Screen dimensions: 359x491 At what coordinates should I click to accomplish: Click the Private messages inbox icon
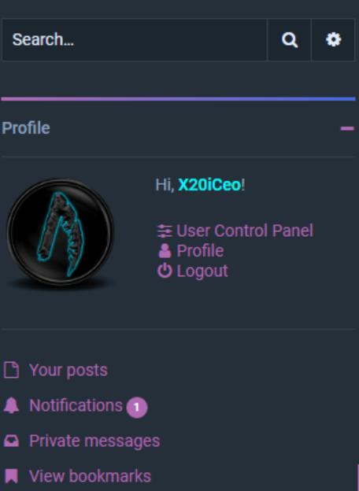click(x=11, y=441)
